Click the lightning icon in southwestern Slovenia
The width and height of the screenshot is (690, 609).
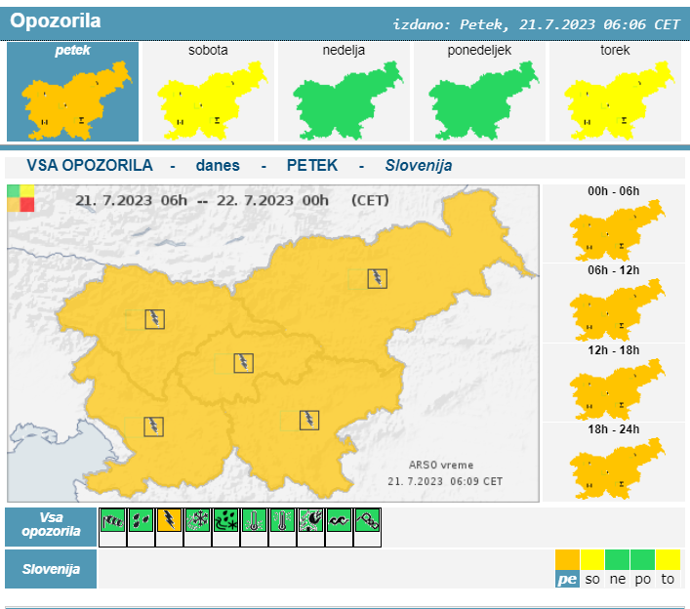coord(153,426)
